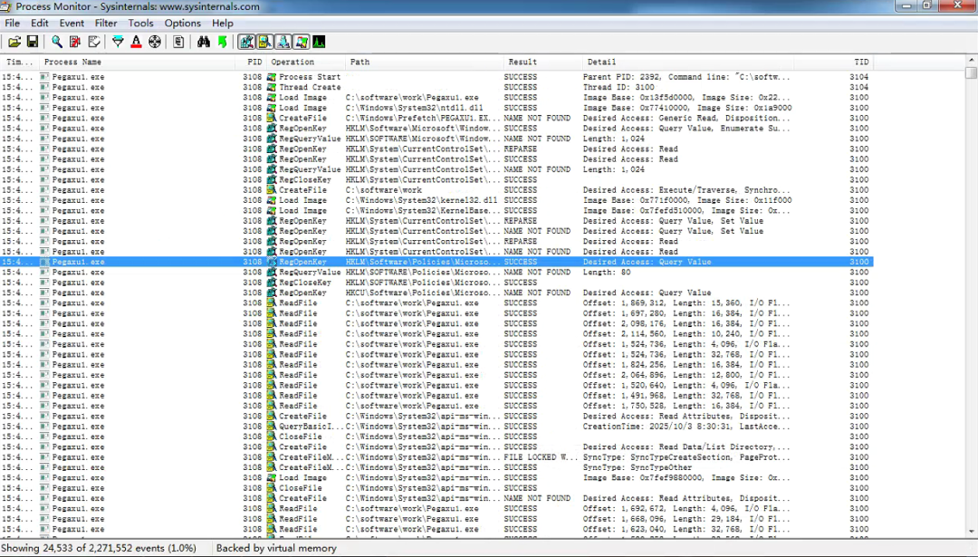Image resolution: width=978 pixels, height=557 pixels.
Task: Click the vertical scrollbar up arrow
Action: (x=971, y=60)
